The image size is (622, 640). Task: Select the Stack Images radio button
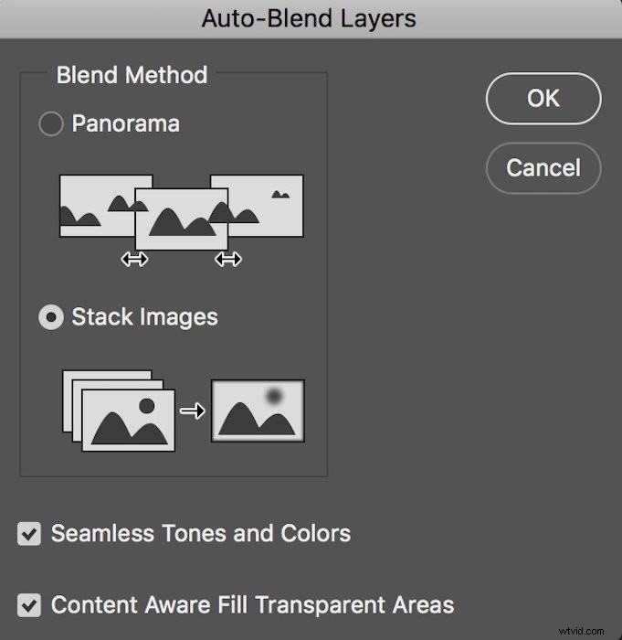coord(50,317)
